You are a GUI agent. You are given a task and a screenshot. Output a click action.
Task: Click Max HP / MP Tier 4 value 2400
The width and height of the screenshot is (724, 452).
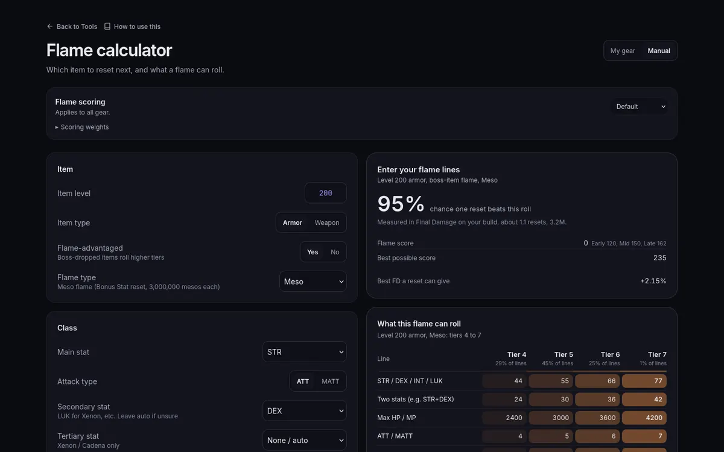click(x=504, y=418)
